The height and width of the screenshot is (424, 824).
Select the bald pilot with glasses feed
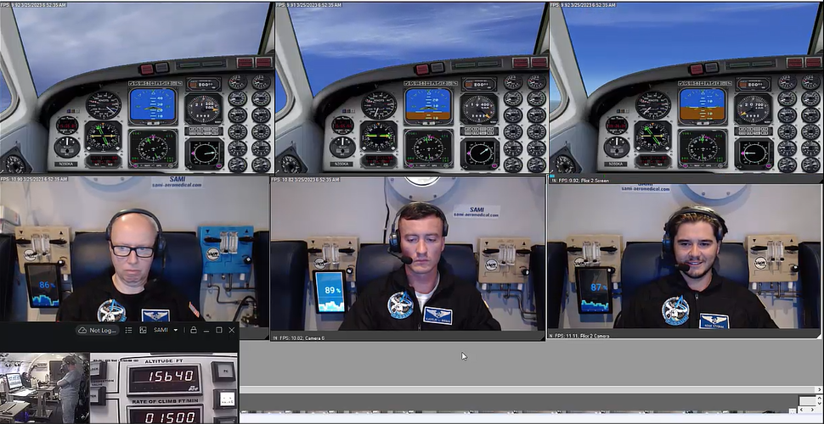(134, 249)
